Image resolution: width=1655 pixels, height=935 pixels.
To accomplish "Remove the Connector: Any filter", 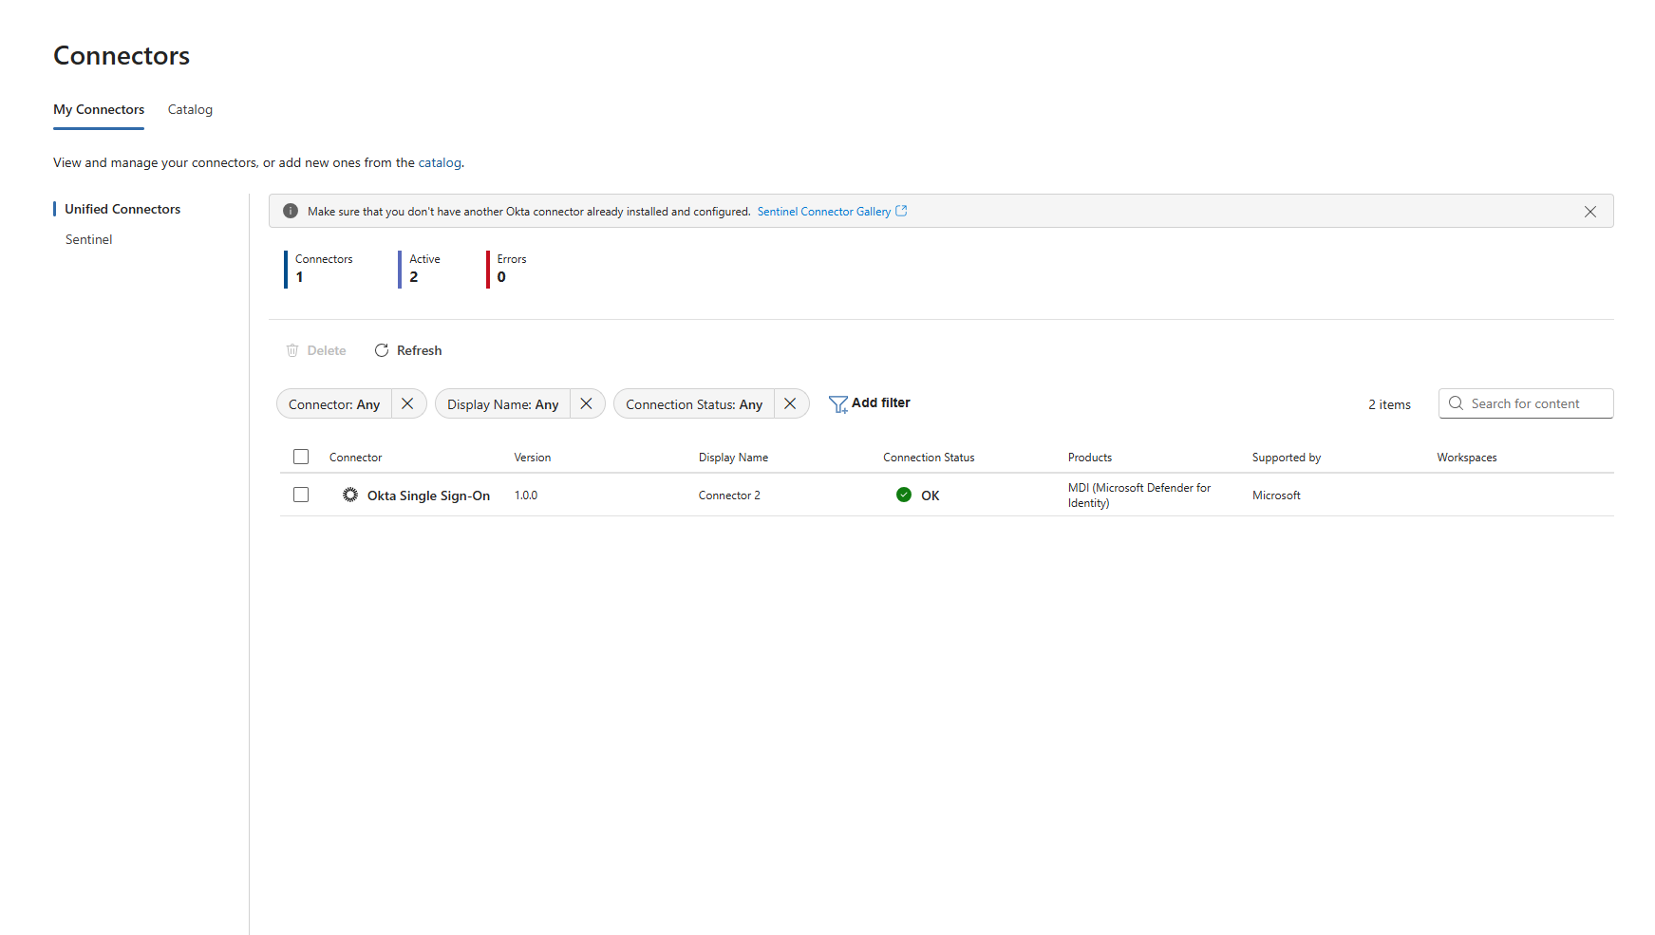I will [407, 403].
